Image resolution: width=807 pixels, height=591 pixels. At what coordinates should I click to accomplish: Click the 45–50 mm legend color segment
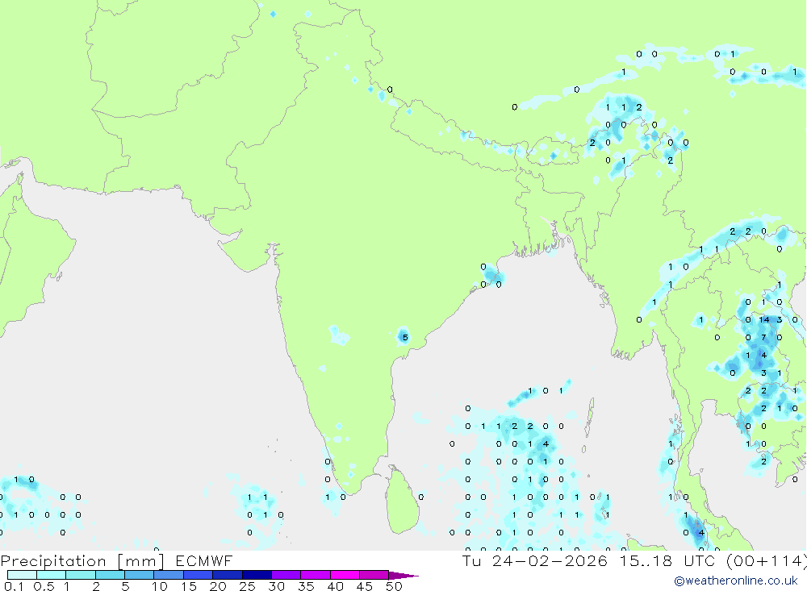374,575
